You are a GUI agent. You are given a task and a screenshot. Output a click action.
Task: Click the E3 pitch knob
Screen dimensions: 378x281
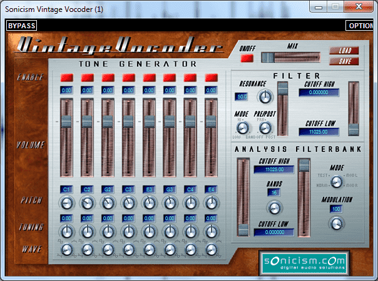150,203
